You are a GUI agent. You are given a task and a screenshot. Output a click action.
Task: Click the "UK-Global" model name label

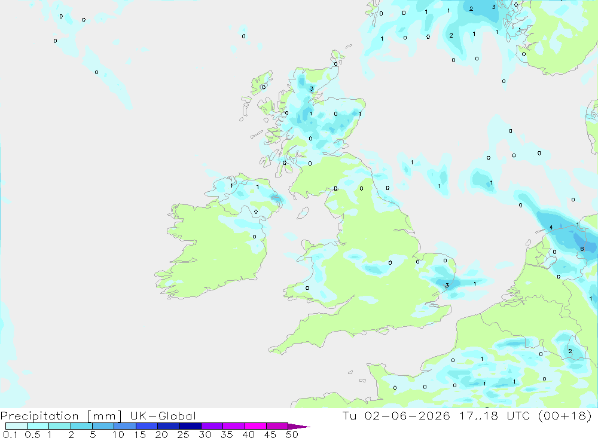coord(163,416)
